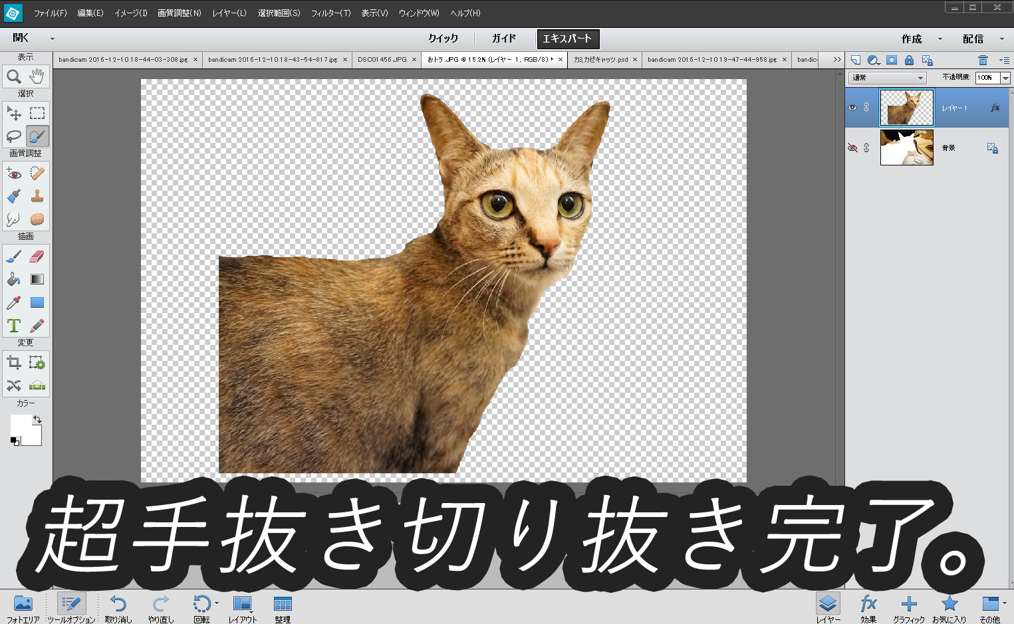Lock all pixels of the layer

coord(909,60)
